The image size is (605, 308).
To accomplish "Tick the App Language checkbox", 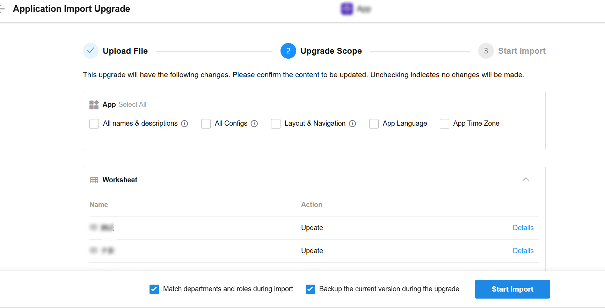I will (x=374, y=124).
